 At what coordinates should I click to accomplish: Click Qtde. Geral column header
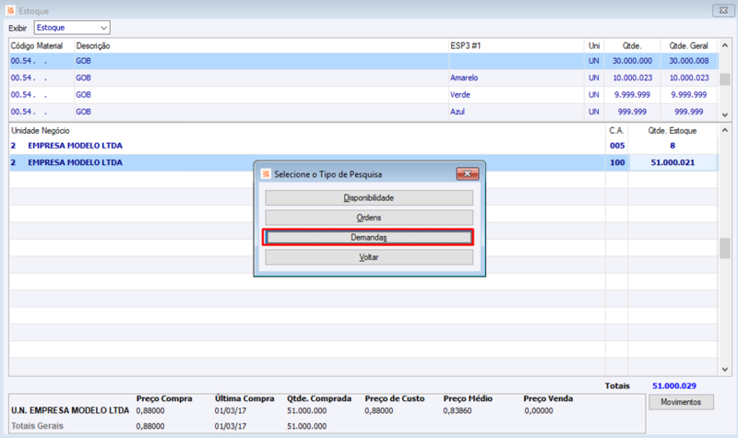[688, 45]
